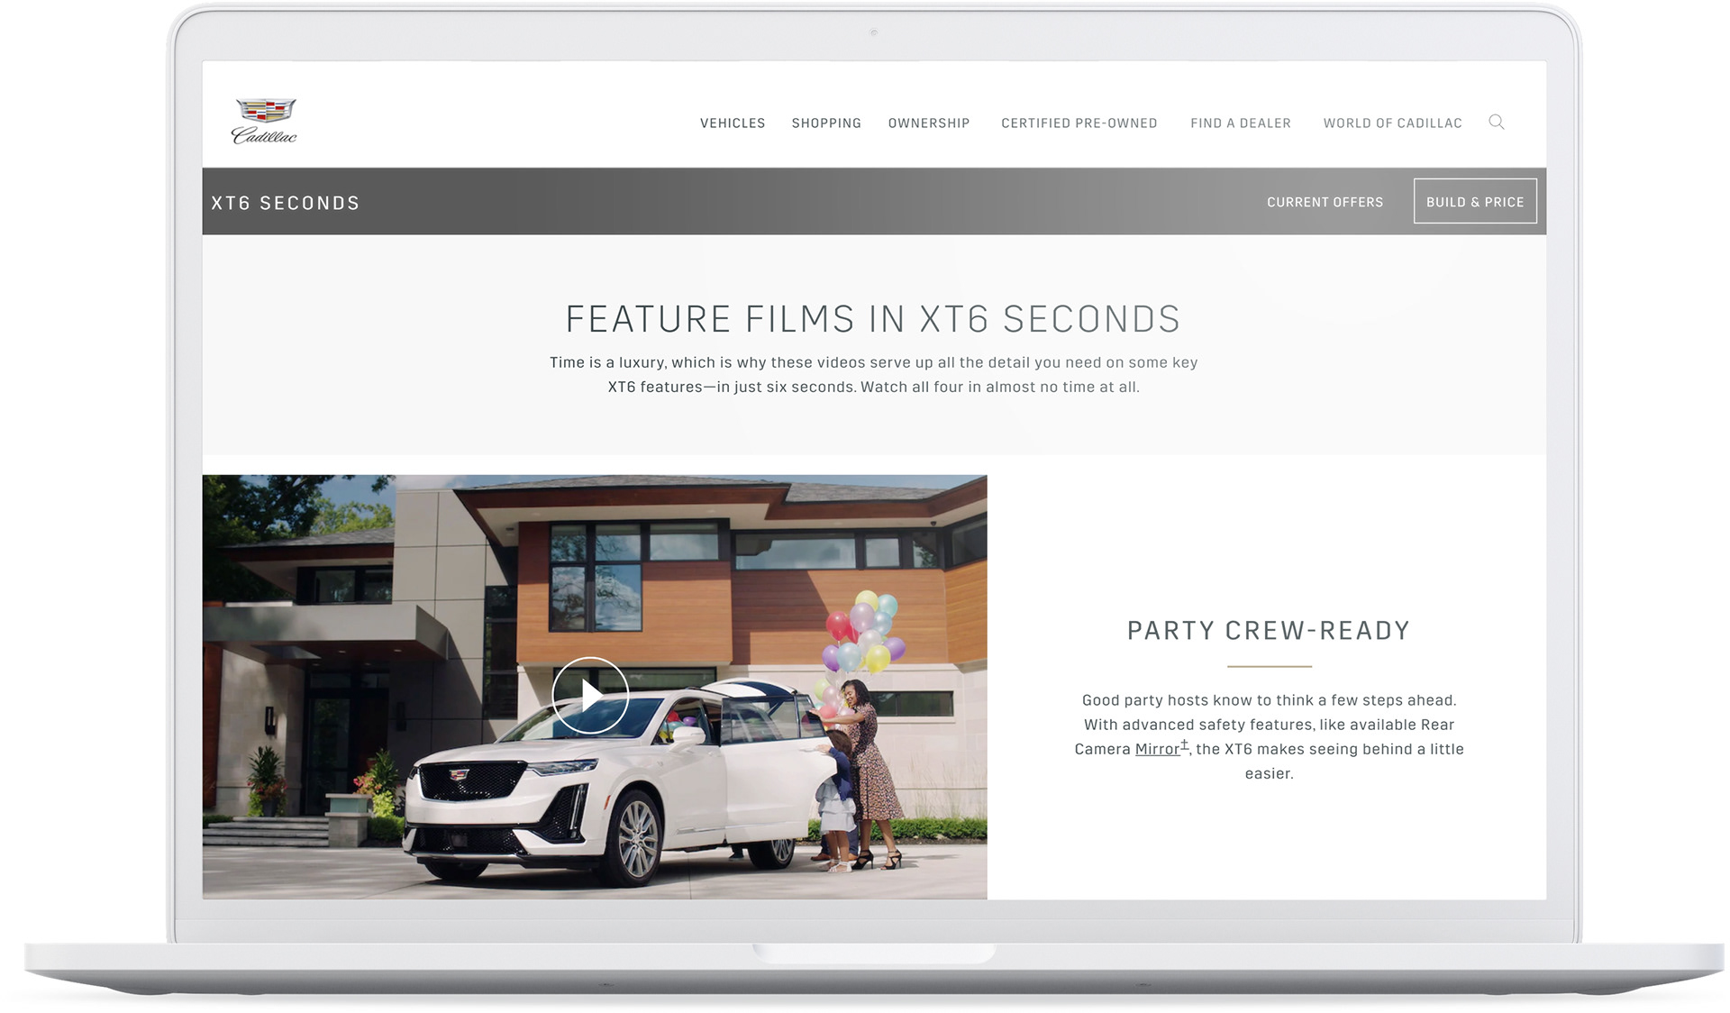Screen dimensions: 1730x1013
Task: Click the dagger footnote after Mirror
Action: tap(1184, 744)
